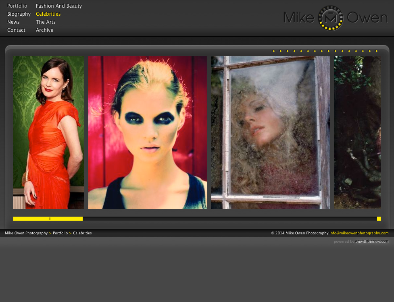
Task: Click Portfolio in the breadcrumb trail
Action: tap(60, 233)
